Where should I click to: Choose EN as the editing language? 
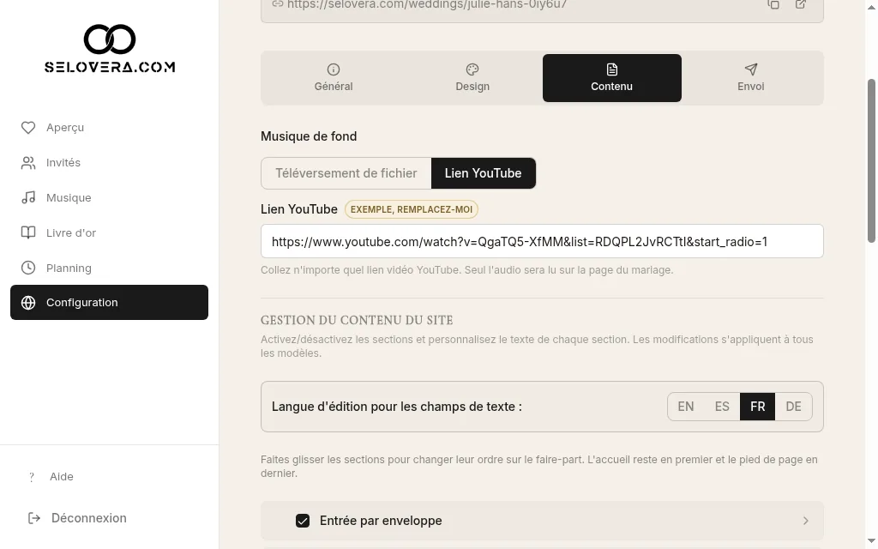[x=686, y=407]
